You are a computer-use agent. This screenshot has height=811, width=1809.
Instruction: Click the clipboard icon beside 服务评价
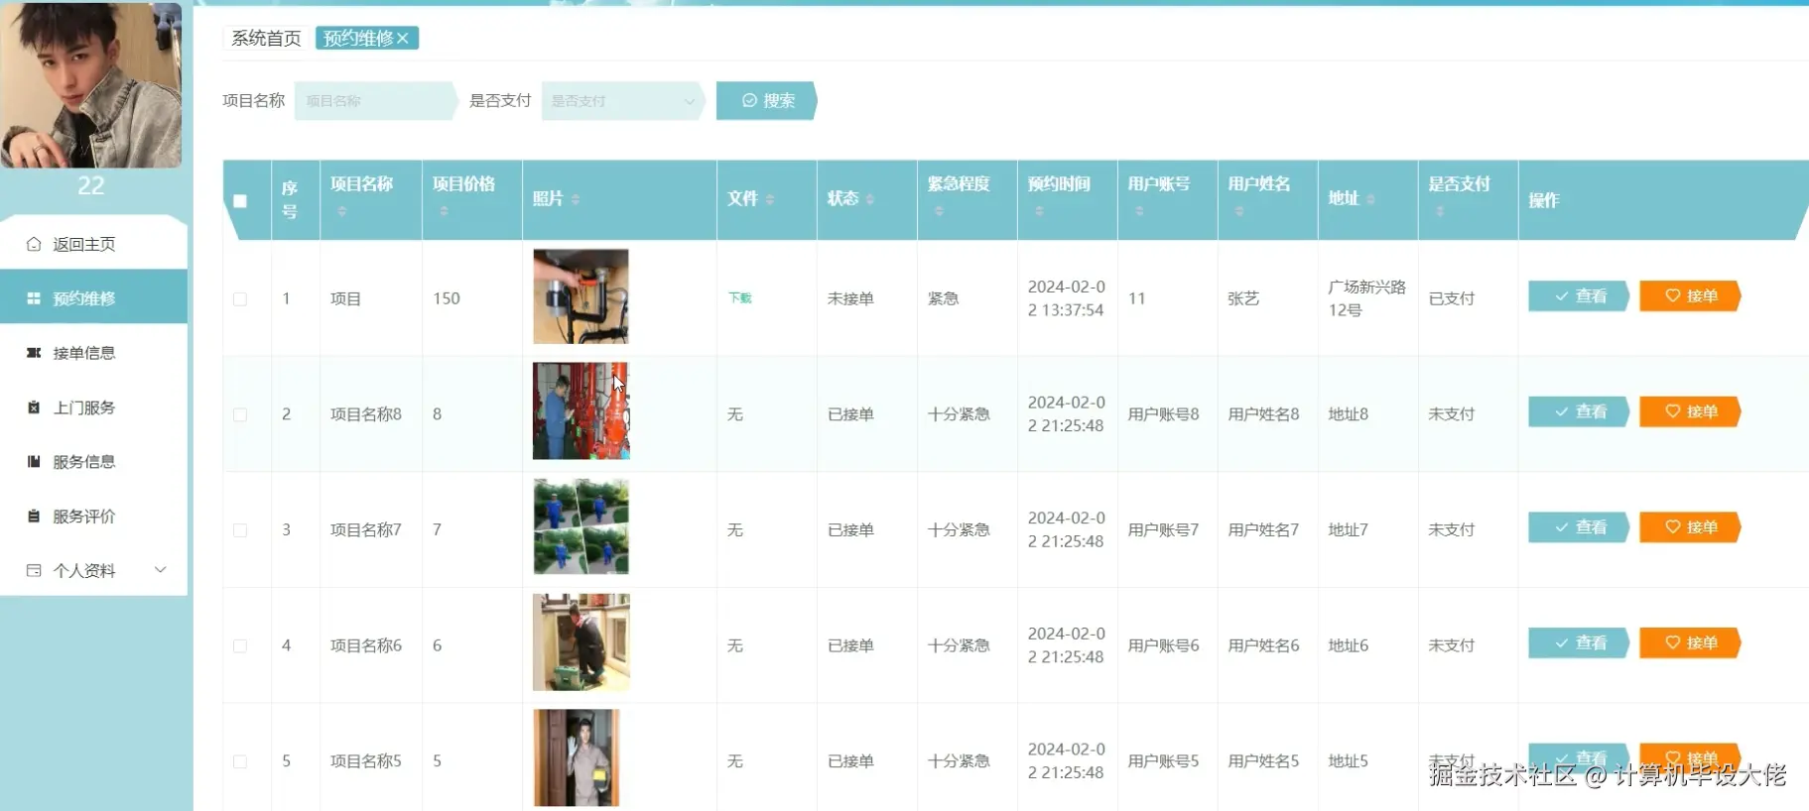click(x=33, y=517)
